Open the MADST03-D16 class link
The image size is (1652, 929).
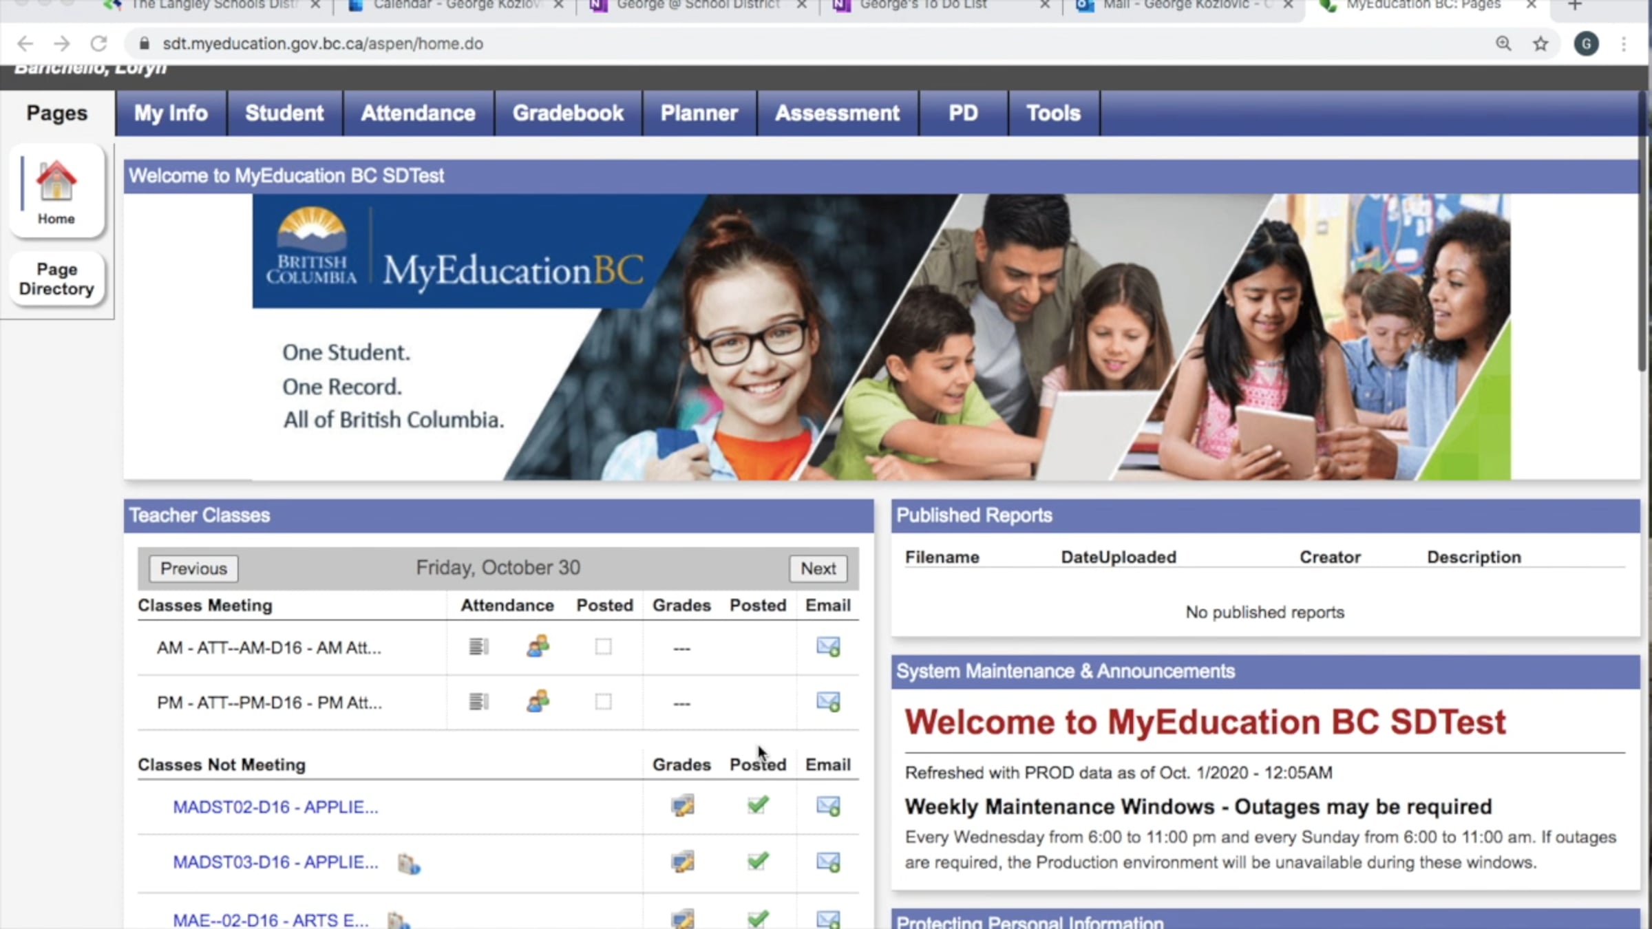pyautogui.click(x=275, y=862)
